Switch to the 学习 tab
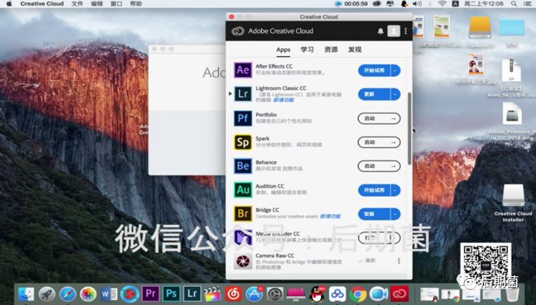This screenshot has height=305, width=536. (307, 49)
